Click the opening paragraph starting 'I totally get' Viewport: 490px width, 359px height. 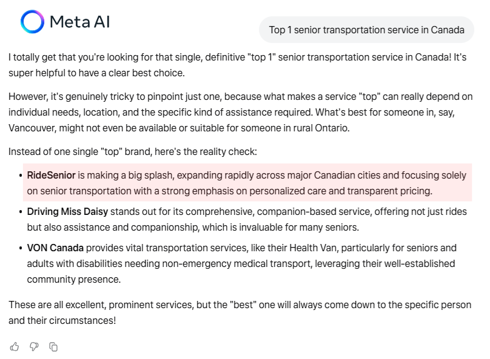238,65
